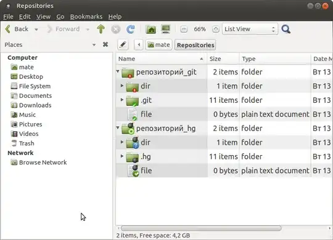Close the Places side pane

click(105, 44)
